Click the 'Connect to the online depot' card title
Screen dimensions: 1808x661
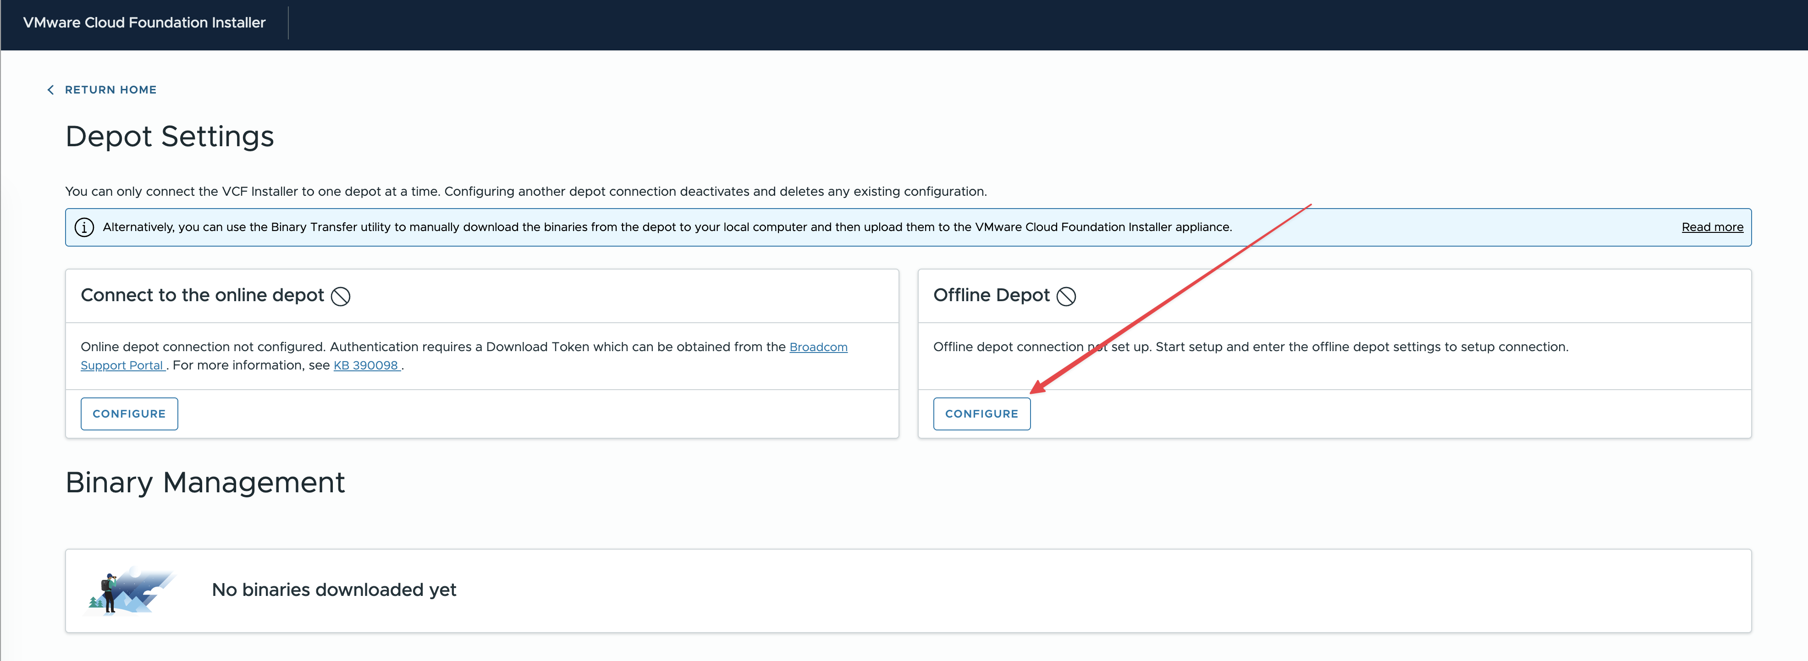point(202,295)
